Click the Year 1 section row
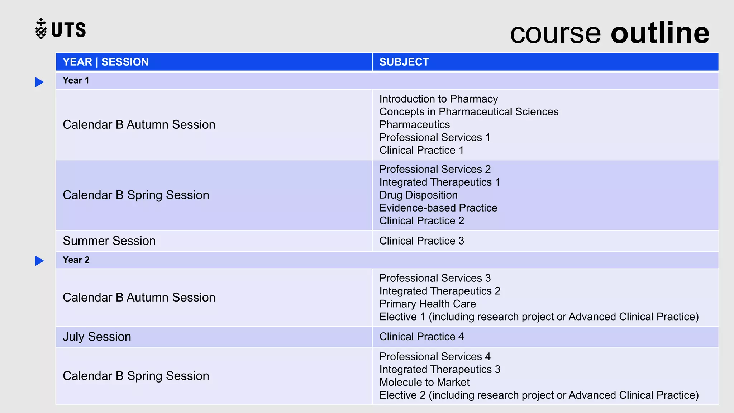Viewport: 734px width, 413px height. 387,81
